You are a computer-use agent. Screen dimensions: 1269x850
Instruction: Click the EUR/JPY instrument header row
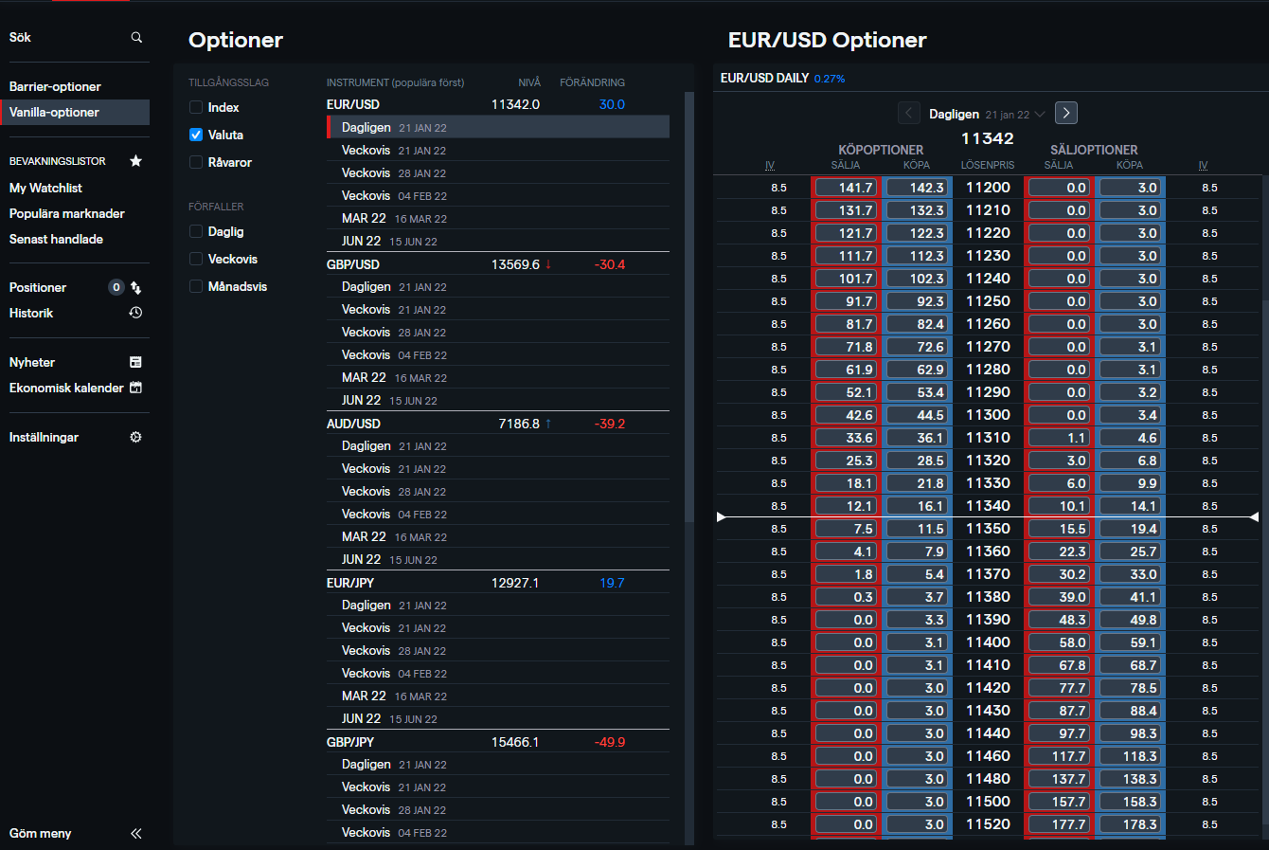[498, 582]
